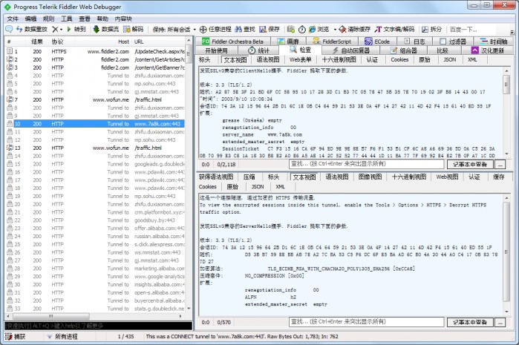The image size is (519, 345).
Task: Click the camera screenshot toolbar icon
Action: [290, 30]
